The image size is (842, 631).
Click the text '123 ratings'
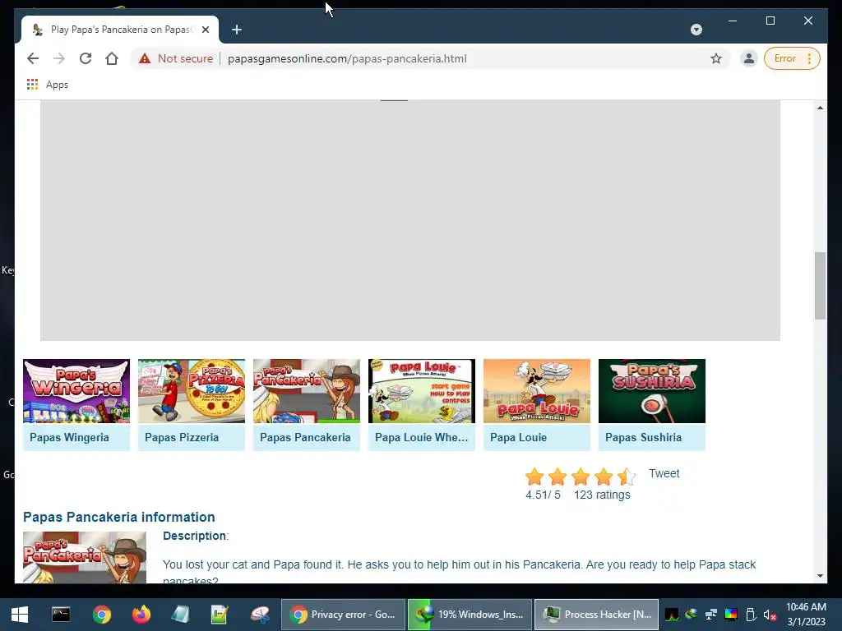602,495
